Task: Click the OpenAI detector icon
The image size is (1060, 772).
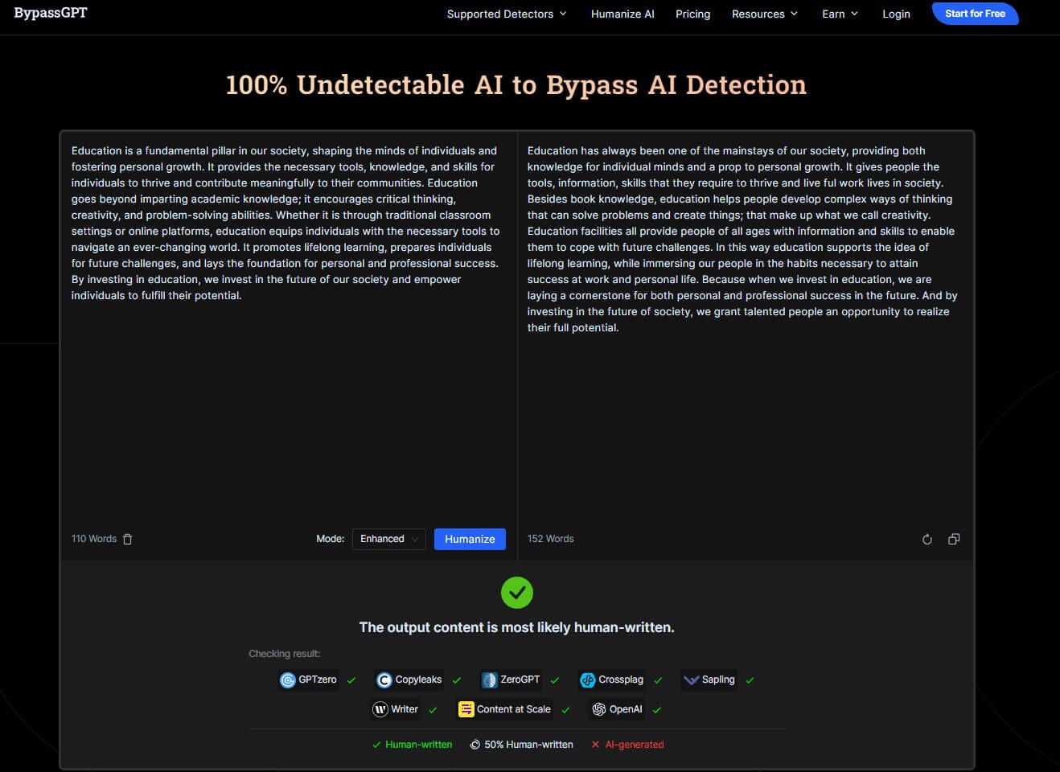Action: [599, 709]
